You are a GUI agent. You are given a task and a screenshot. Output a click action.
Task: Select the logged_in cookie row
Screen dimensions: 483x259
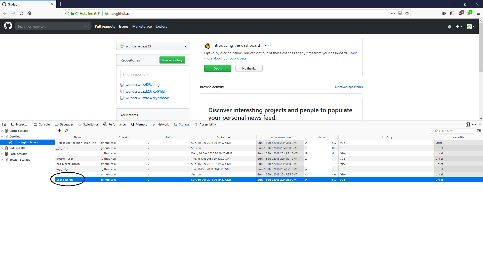(x=269, y=169)
